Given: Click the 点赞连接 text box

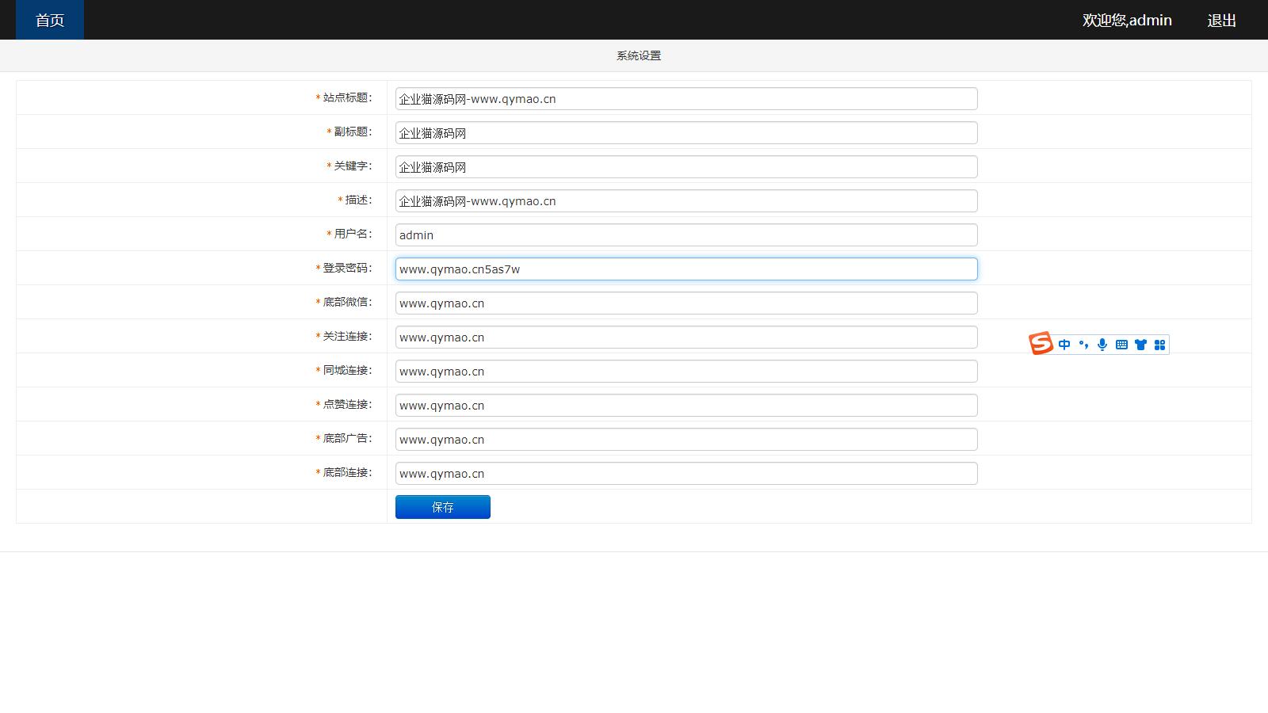Looking at the screenshot, I should coord(686,406).
